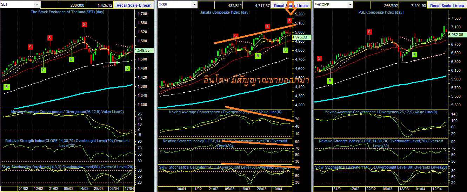Click the MACD indicator label in JKSE panel
This screenshot has width=467, height=192.
pyautogui.click(x=225, y=112)
